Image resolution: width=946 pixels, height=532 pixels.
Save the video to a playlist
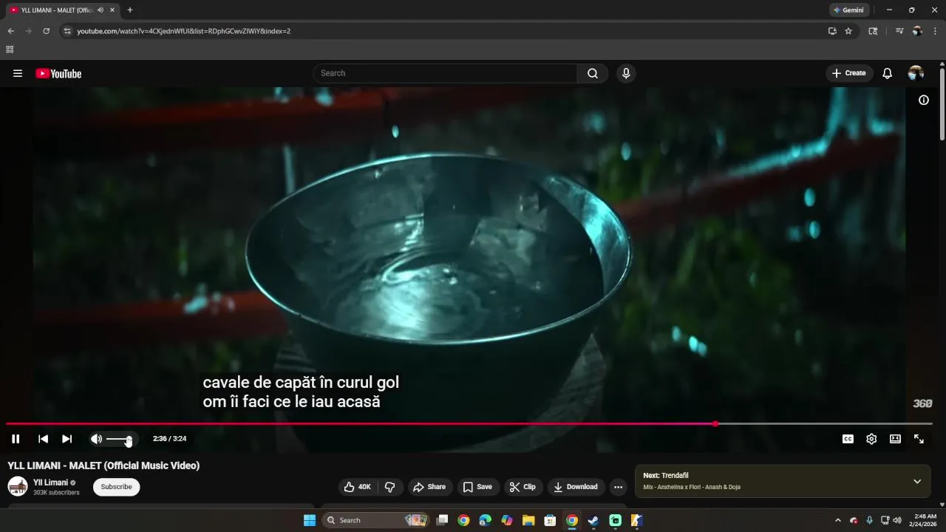click(x=477, y=487)
